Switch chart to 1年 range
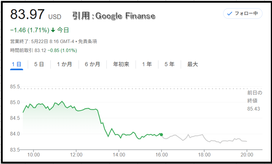 [x=147, y=65]
